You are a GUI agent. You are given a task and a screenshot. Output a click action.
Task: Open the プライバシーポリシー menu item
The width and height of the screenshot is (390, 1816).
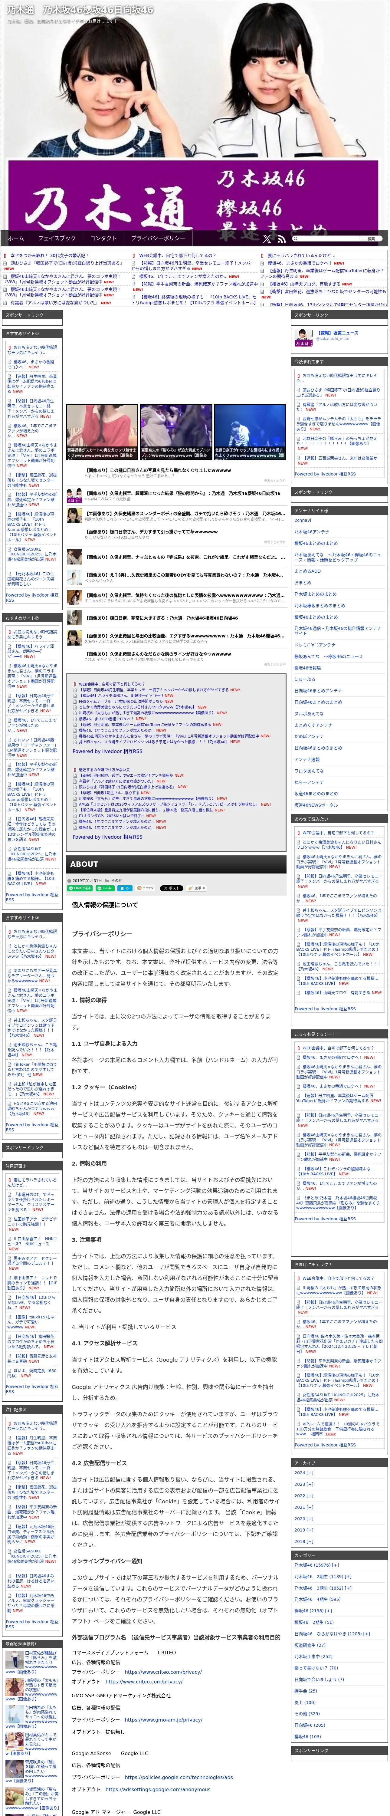(158, 238)
